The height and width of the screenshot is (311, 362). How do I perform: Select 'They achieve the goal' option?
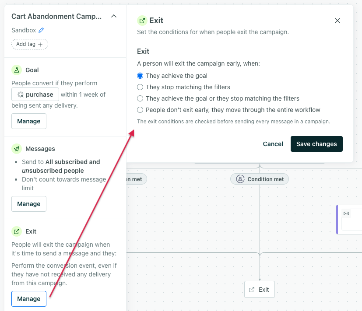click(140, 76)
